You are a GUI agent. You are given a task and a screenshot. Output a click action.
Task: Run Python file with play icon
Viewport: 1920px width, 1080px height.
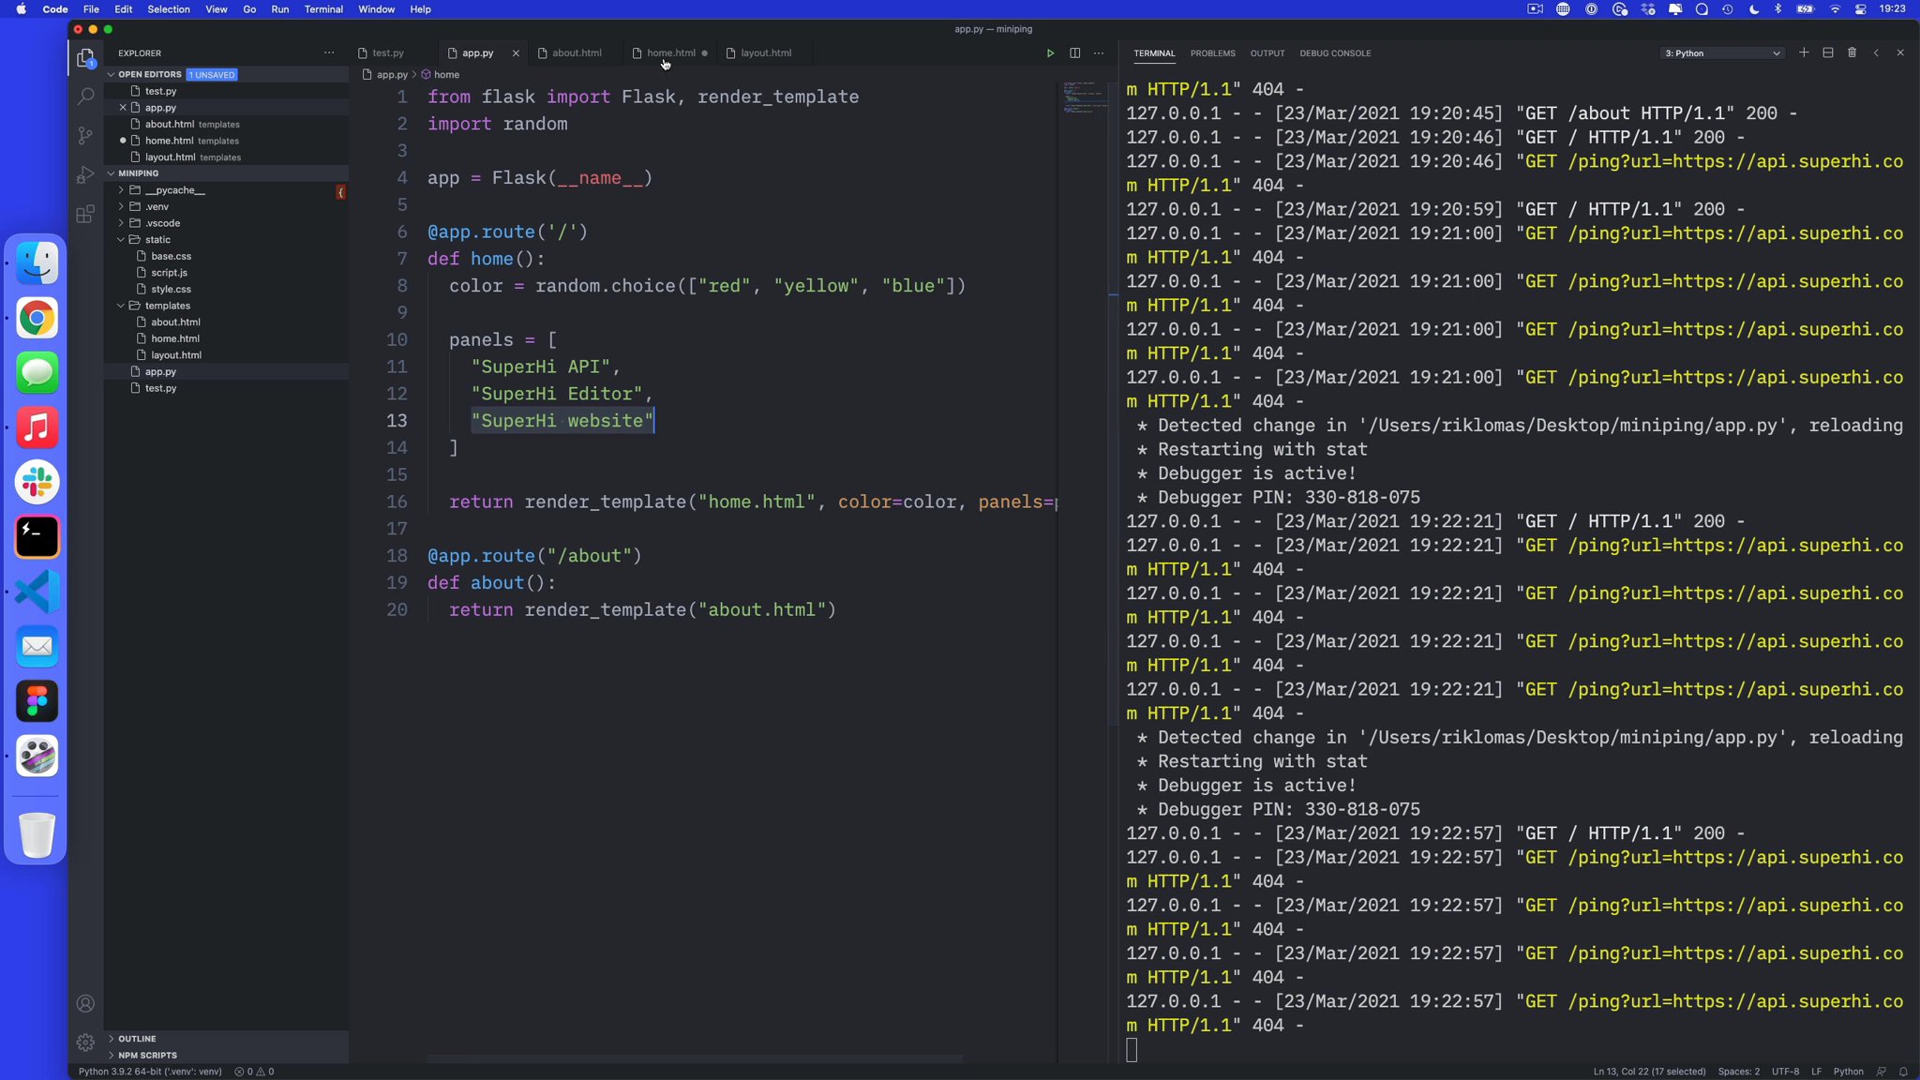(1050, 53)
